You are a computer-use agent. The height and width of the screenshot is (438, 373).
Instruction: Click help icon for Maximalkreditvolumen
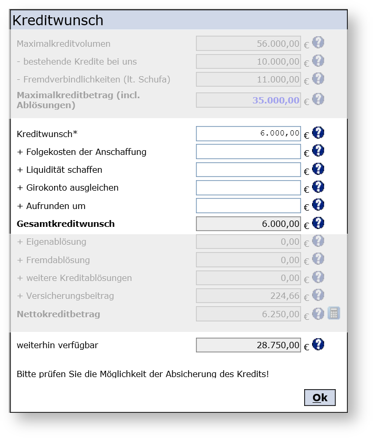click(318, 43)
